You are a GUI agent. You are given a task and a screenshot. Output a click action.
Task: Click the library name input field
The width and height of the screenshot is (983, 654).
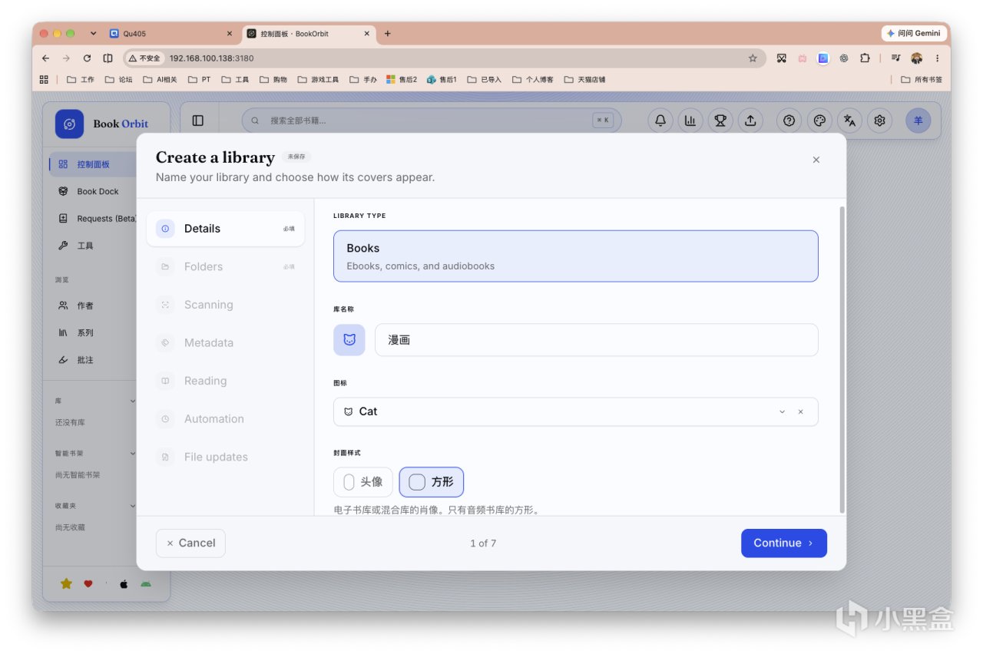597,340
